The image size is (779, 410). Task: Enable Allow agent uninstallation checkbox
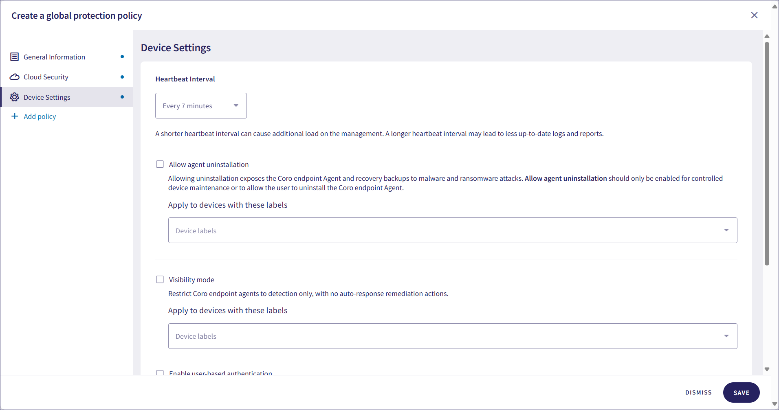[x=160, y=164]
